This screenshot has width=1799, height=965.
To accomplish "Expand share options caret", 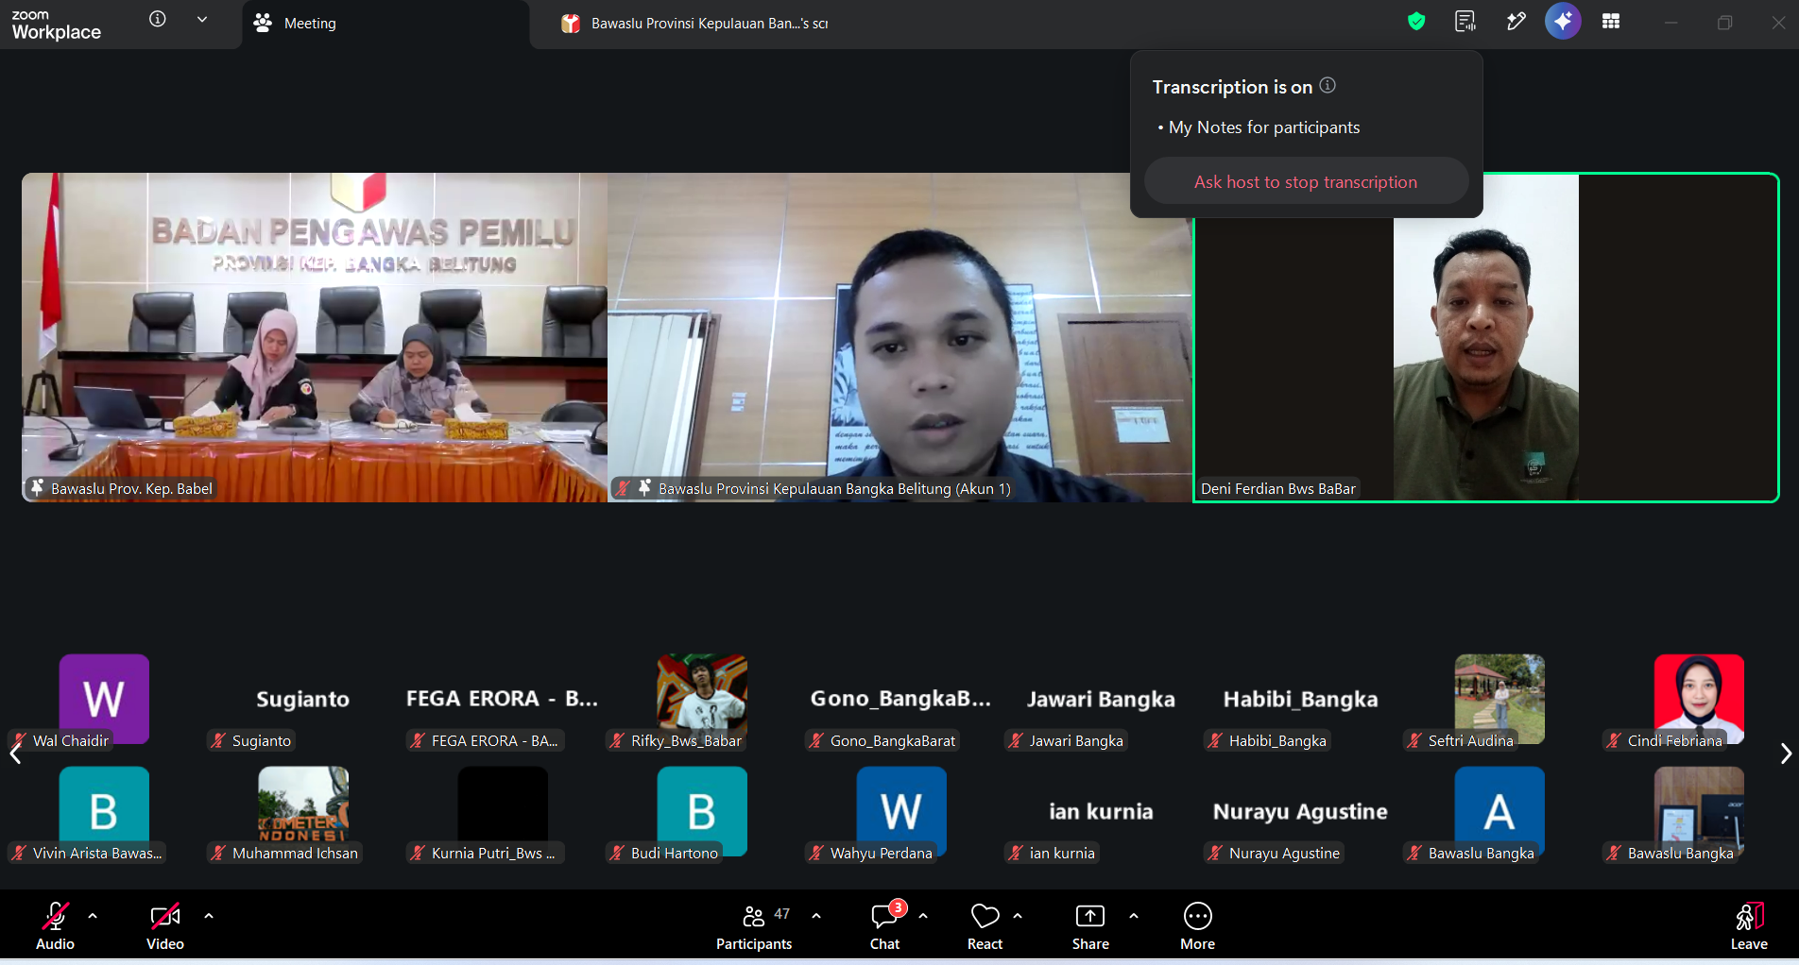I will (x=1134, y=916).
